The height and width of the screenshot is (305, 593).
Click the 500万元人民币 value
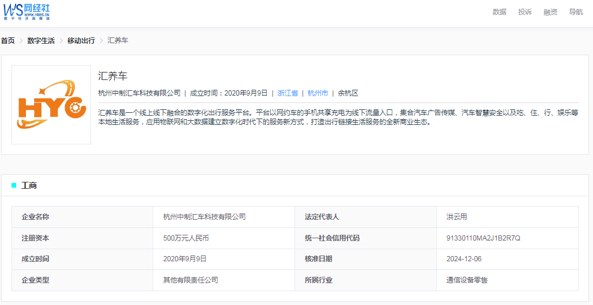pyautogui.click(x=186, y=238)
